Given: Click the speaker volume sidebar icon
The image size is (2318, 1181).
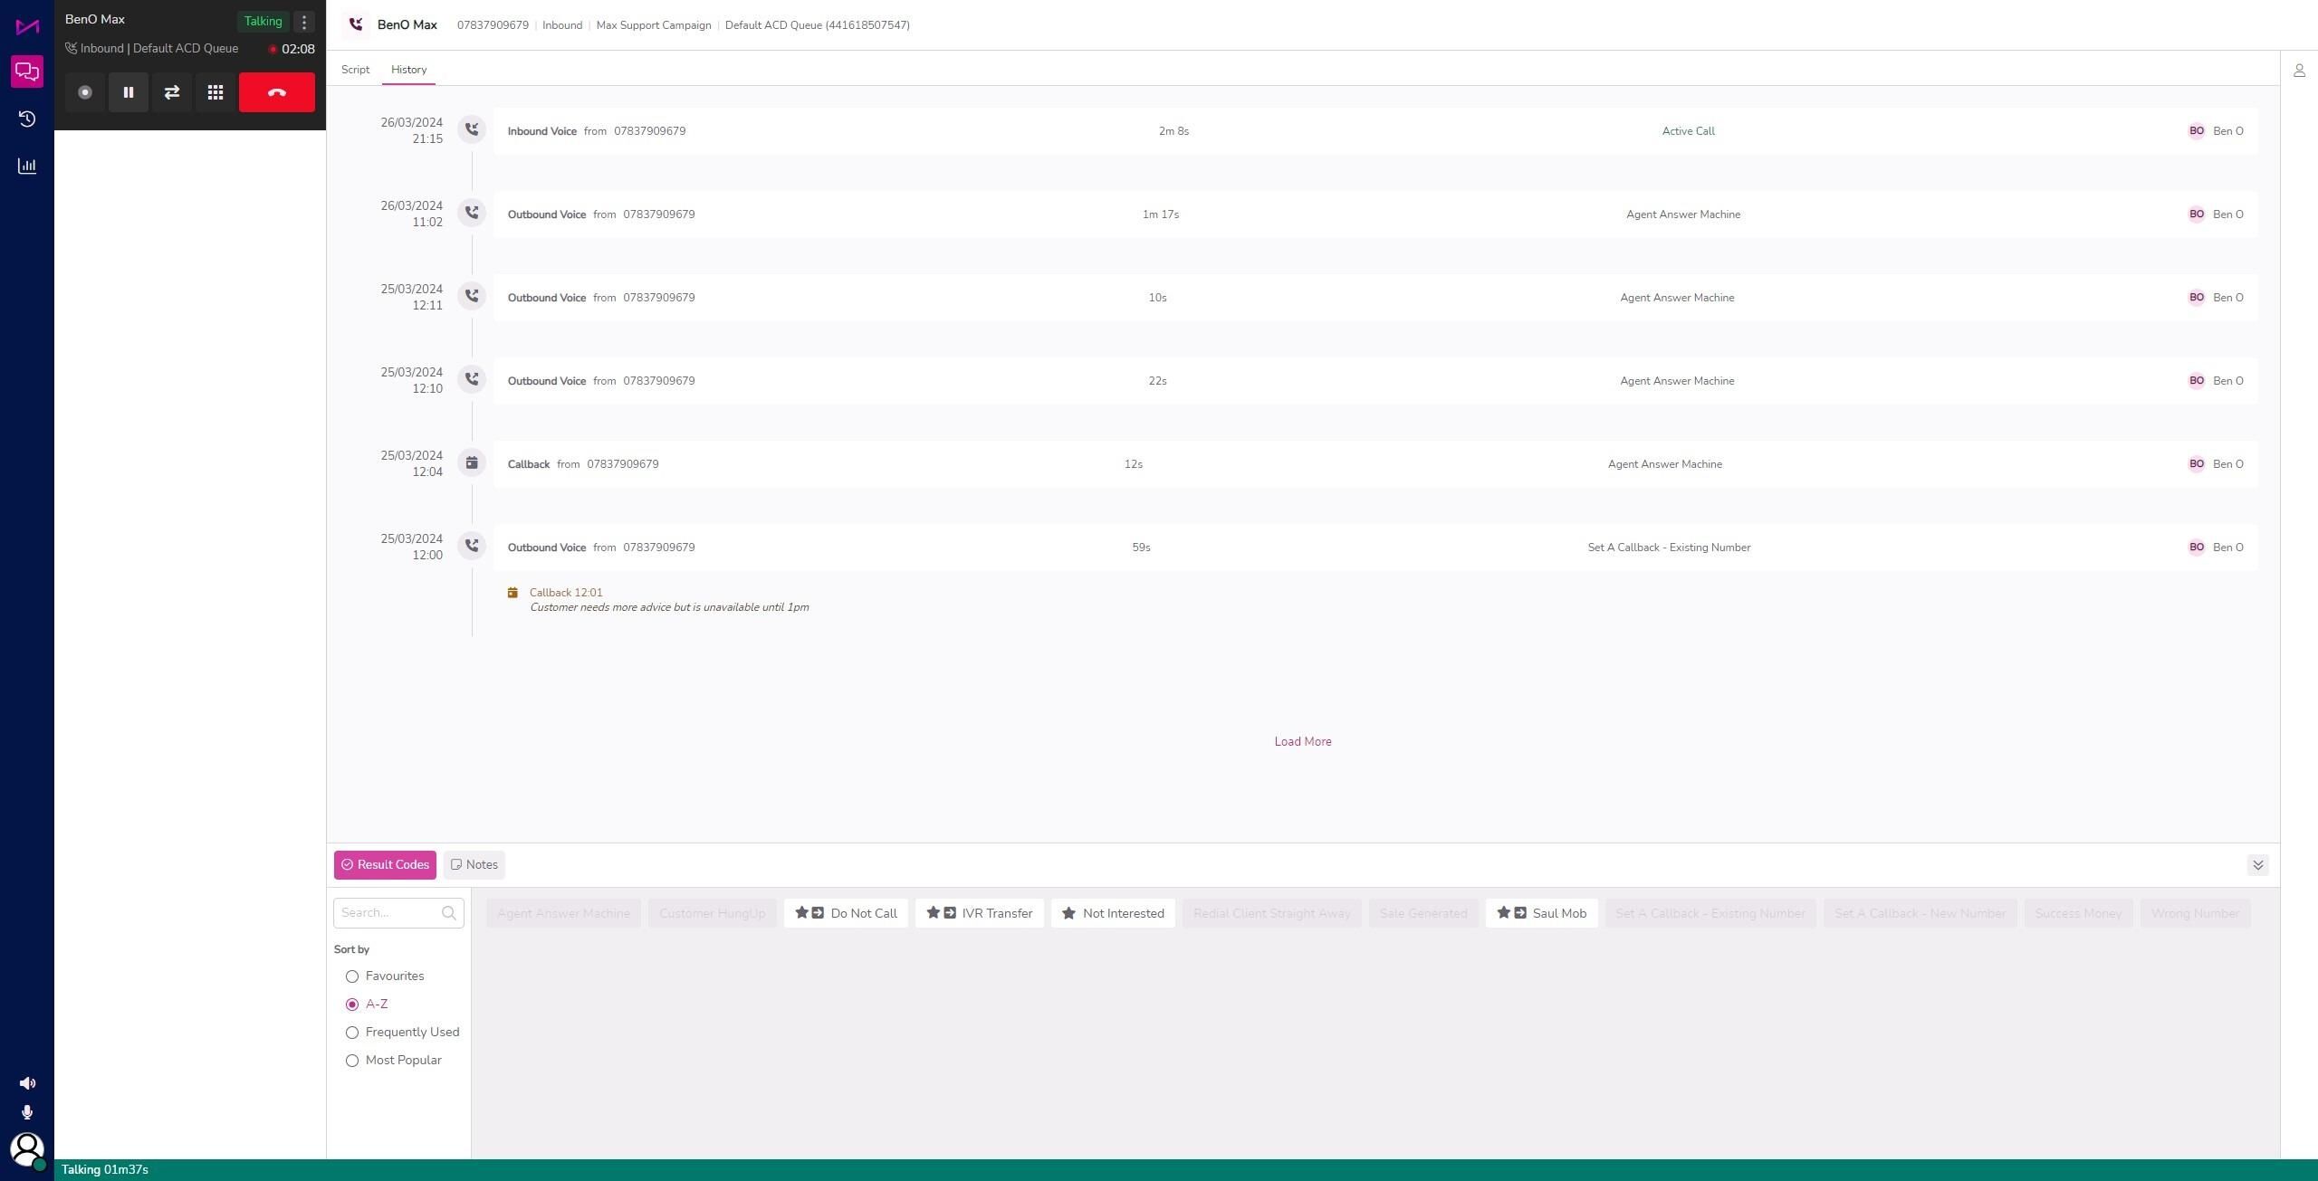Looking at the screenshot, I should 27,1083.
